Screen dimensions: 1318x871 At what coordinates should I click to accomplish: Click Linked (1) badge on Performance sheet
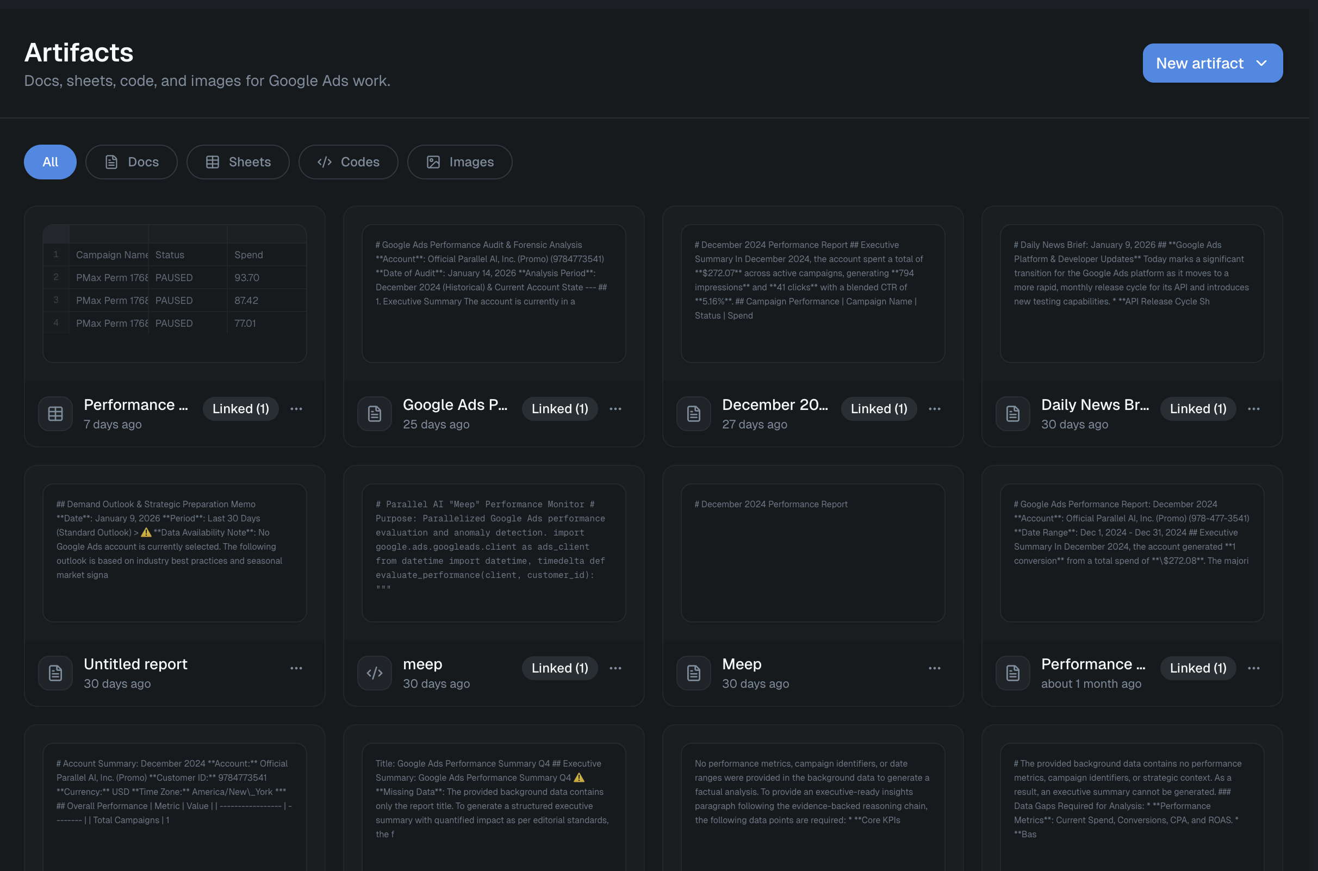click(x=240, y=409)
